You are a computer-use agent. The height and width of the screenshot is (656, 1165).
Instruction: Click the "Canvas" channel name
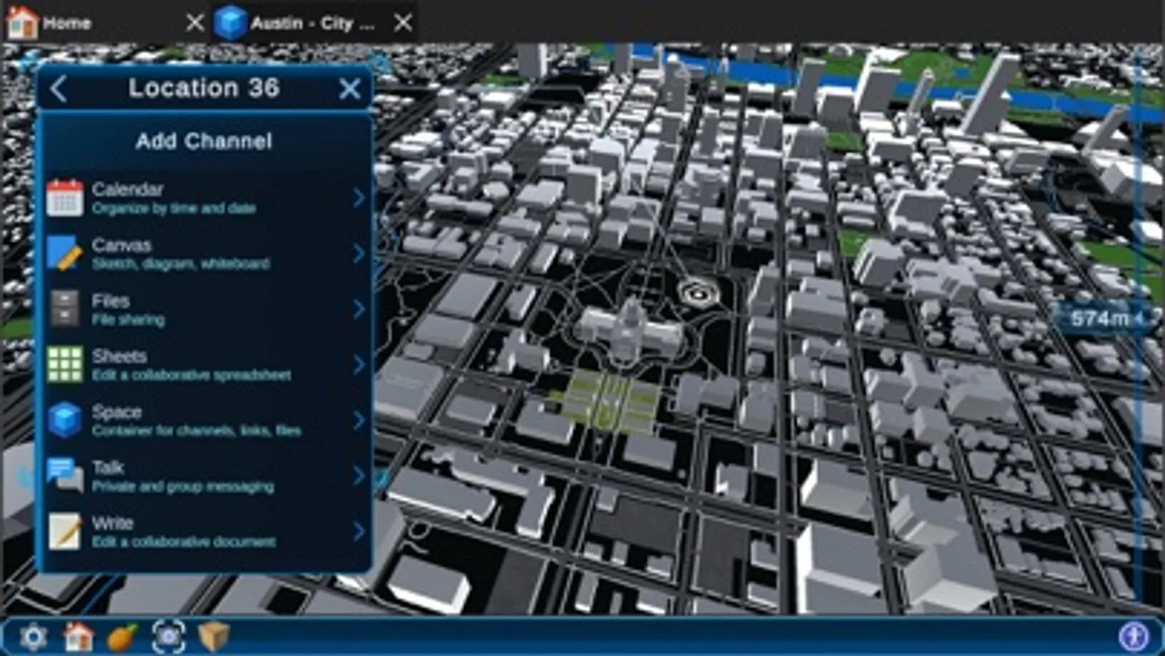pos(122,245)
